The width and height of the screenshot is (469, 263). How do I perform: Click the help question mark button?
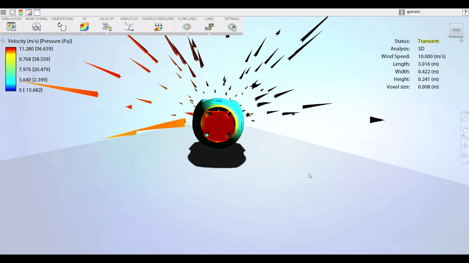pos(466,12)
